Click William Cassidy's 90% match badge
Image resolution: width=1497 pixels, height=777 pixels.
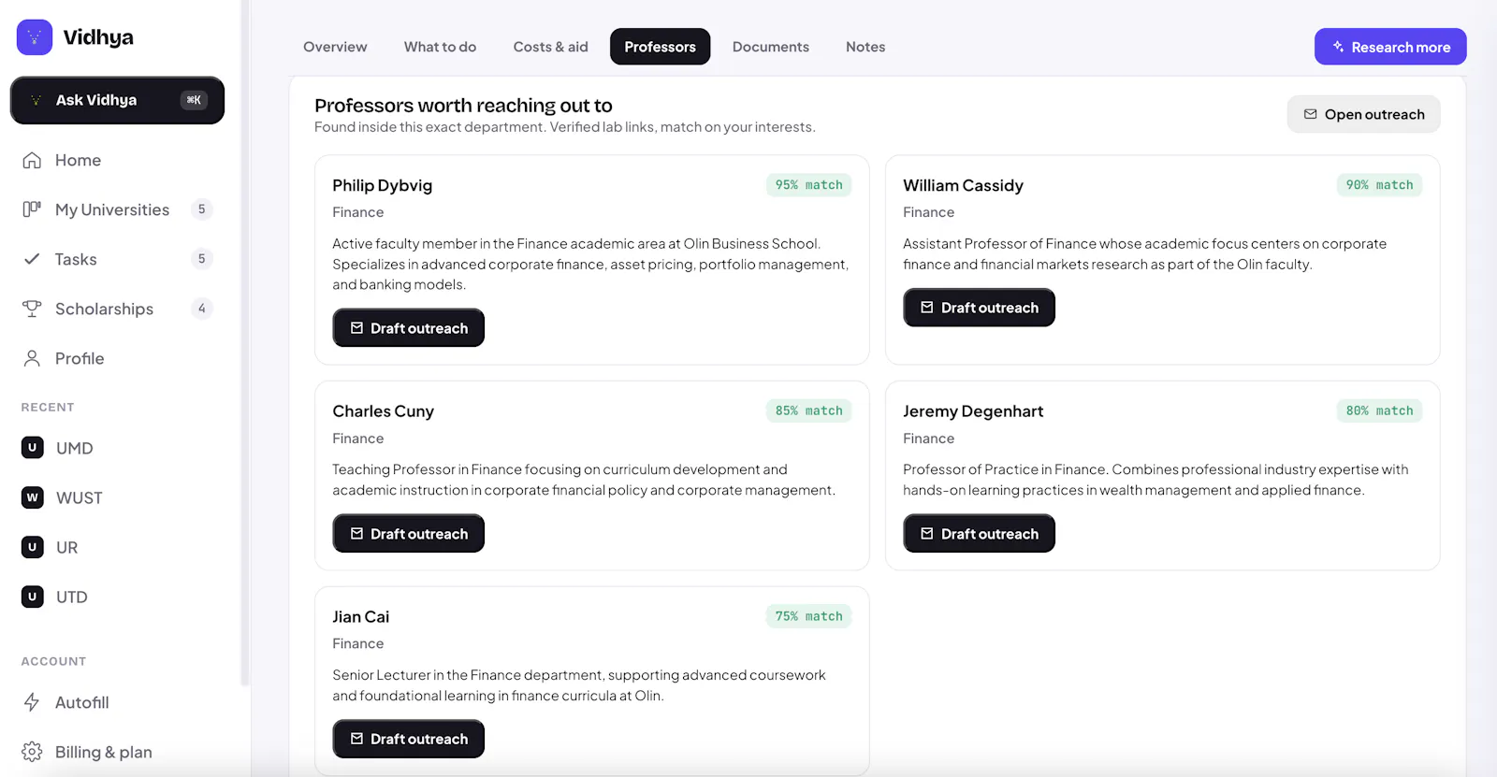1379,185
